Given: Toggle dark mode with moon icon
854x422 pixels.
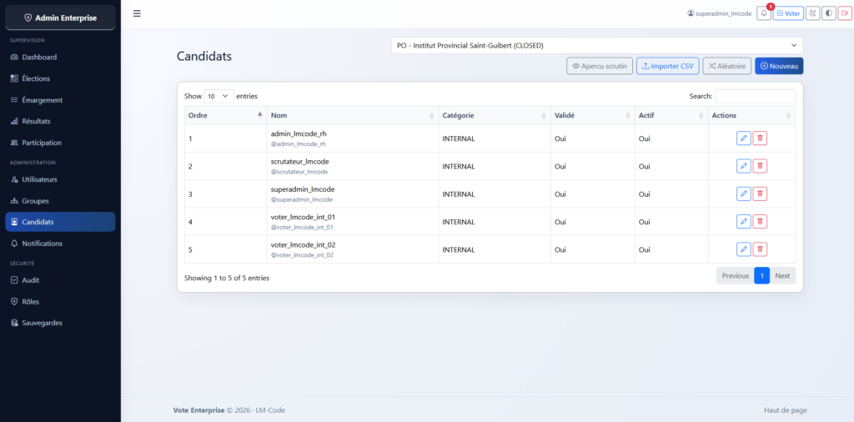Looking at the screenshot, I should [x=812, y=13].
